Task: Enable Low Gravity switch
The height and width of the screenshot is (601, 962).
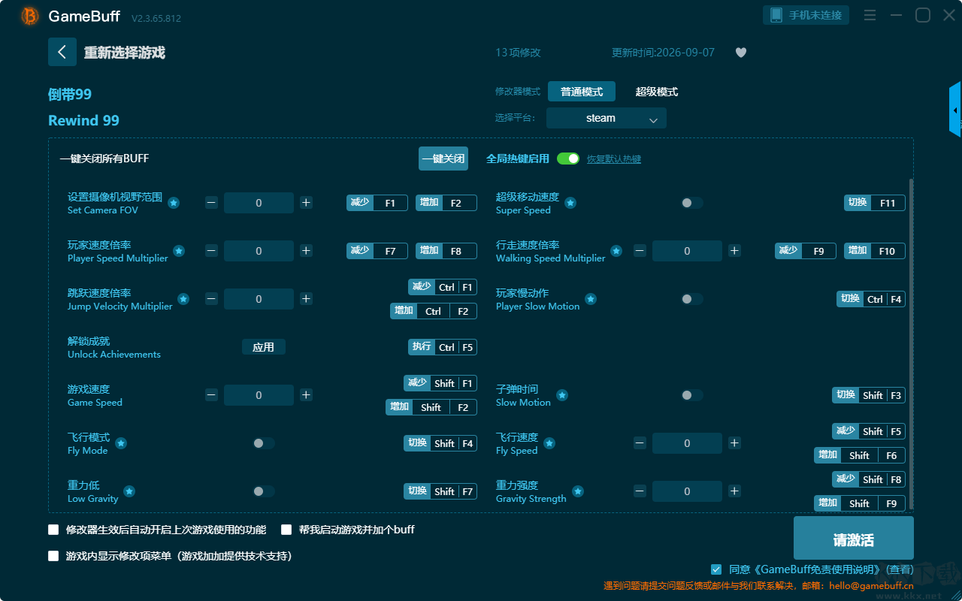Action: [264, 491]
